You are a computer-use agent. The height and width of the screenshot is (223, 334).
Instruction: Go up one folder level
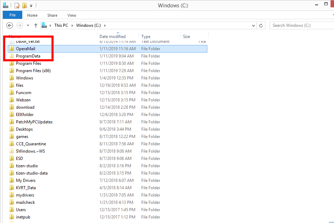click(36, 25)
